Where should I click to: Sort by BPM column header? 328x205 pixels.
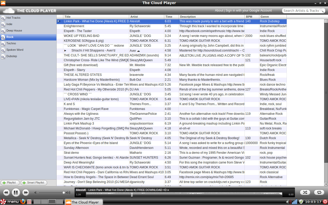252,17
